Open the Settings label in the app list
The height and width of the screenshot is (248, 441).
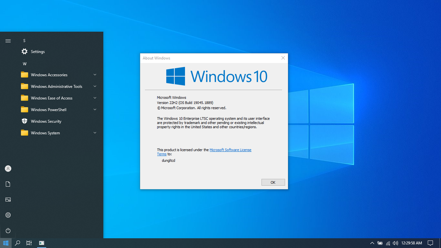click(x=38, y=52)
